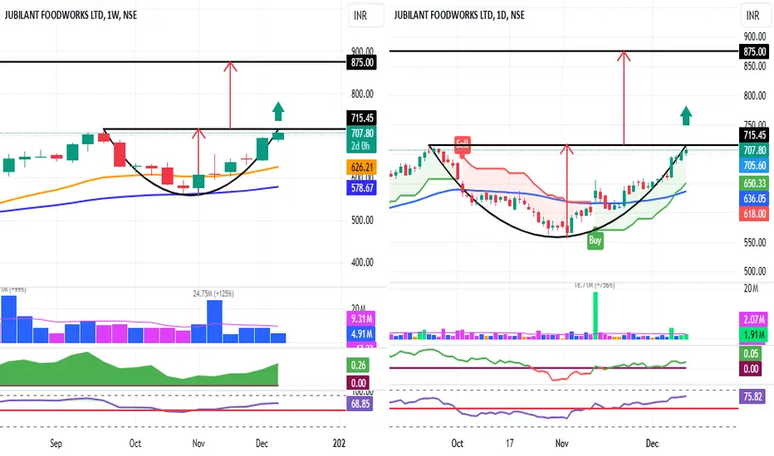774x456 pixels.
Task: Click the Oct label on 1W time axis
Action: pos(135,444)
